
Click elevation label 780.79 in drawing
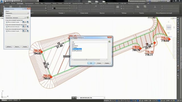(136, 50)
